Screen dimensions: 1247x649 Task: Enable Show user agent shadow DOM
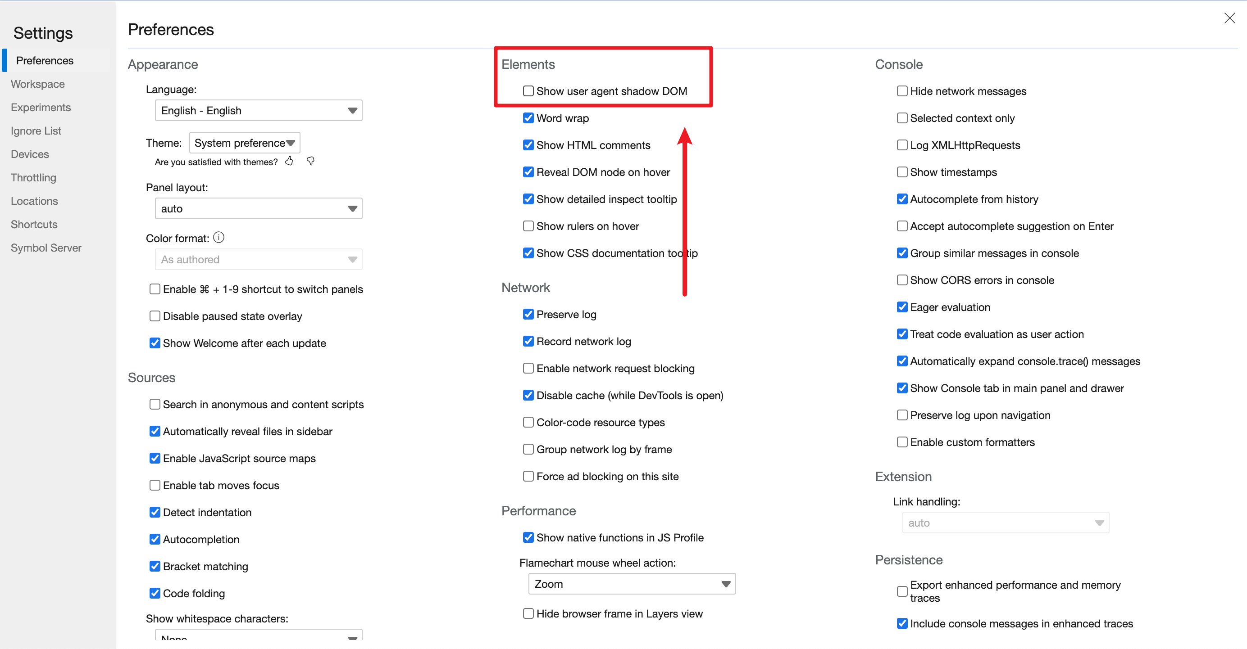coord(528,91)
